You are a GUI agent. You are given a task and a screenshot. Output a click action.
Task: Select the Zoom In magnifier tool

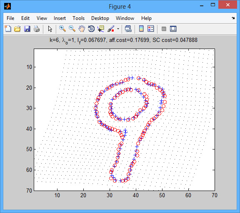click(x=62, y=29)
